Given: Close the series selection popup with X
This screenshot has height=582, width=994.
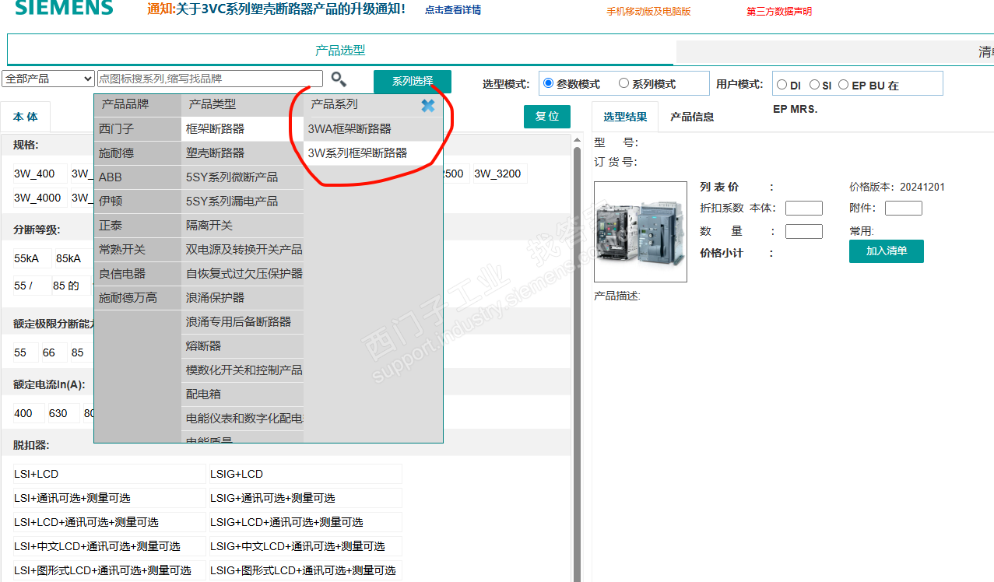Looking at the screenshot, I should coord(428,105).
